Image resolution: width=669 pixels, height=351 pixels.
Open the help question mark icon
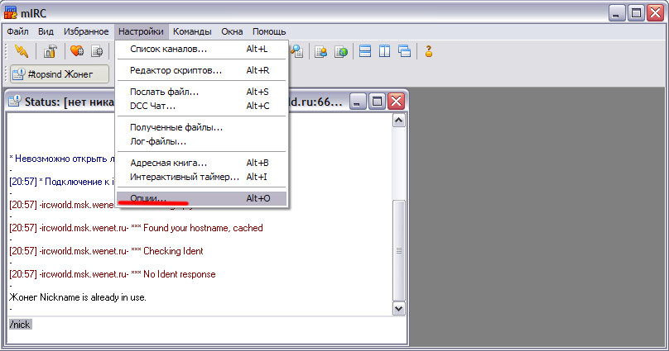coord(429,51)
